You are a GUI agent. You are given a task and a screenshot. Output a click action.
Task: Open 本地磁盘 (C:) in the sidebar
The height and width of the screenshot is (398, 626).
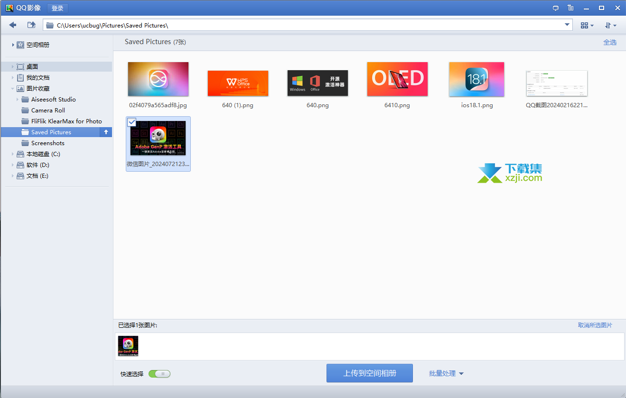[43, 154]
